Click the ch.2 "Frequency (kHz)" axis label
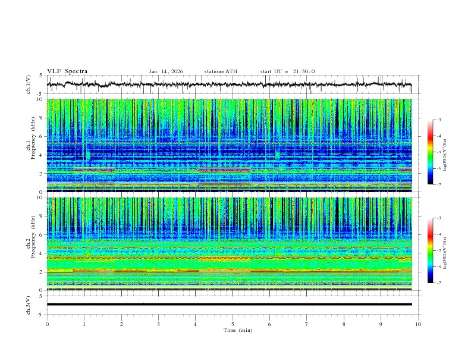The width and height of the screenshot is (471, 364). pos(33,237)
